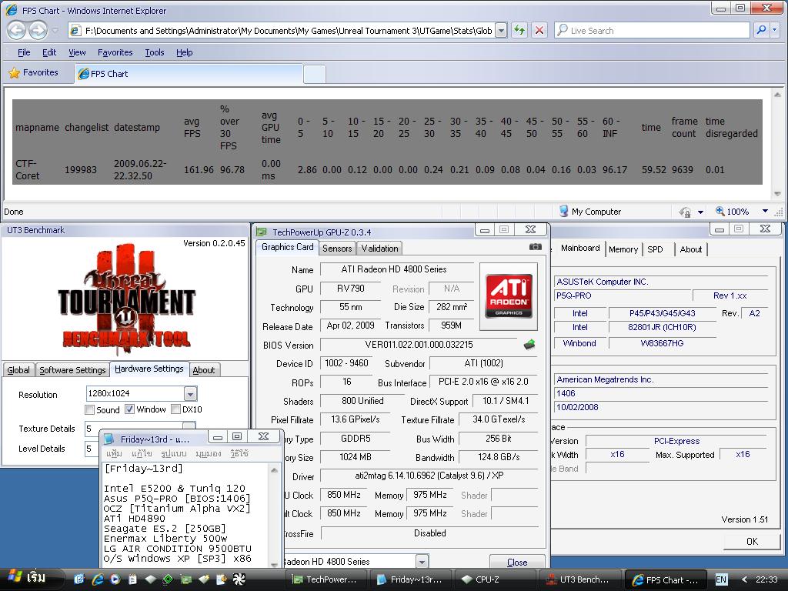Click the IE zoom magnifier in status bar
The width and height of the screenshot is (788, 591).
click(720, 211)
